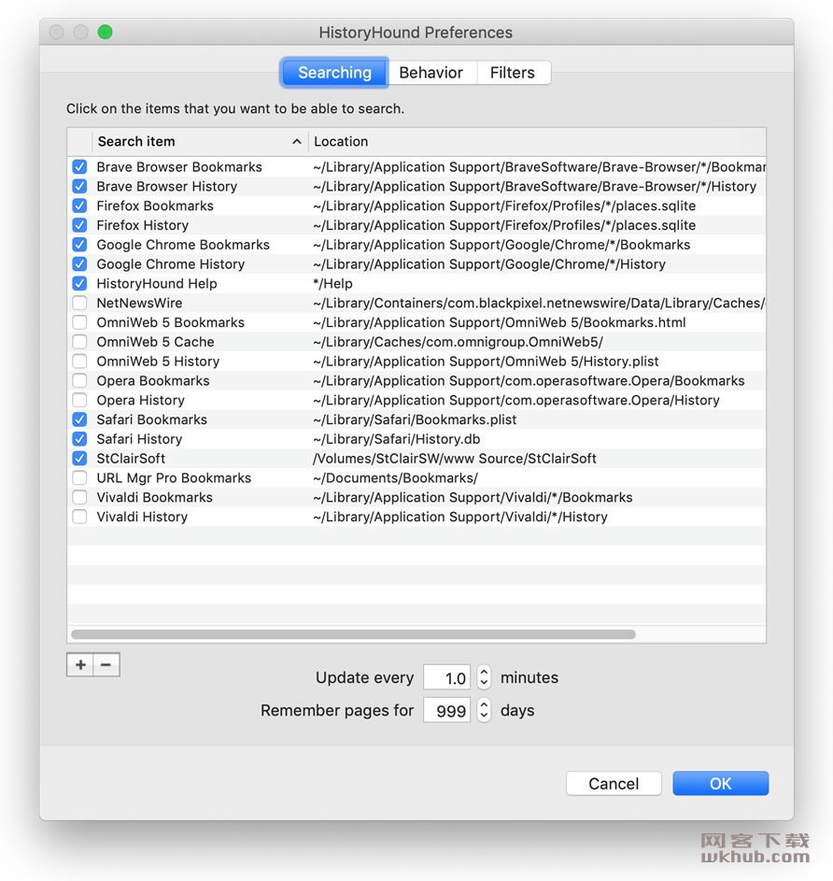Enable Vivaldi History checkbox
Screen dimensions: 833x881
(79, 517)
